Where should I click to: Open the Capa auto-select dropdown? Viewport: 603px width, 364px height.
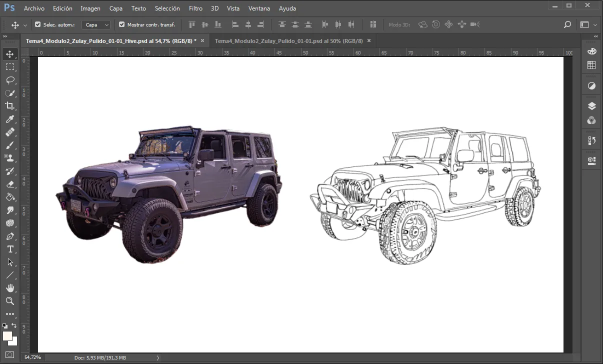point(96,24)
